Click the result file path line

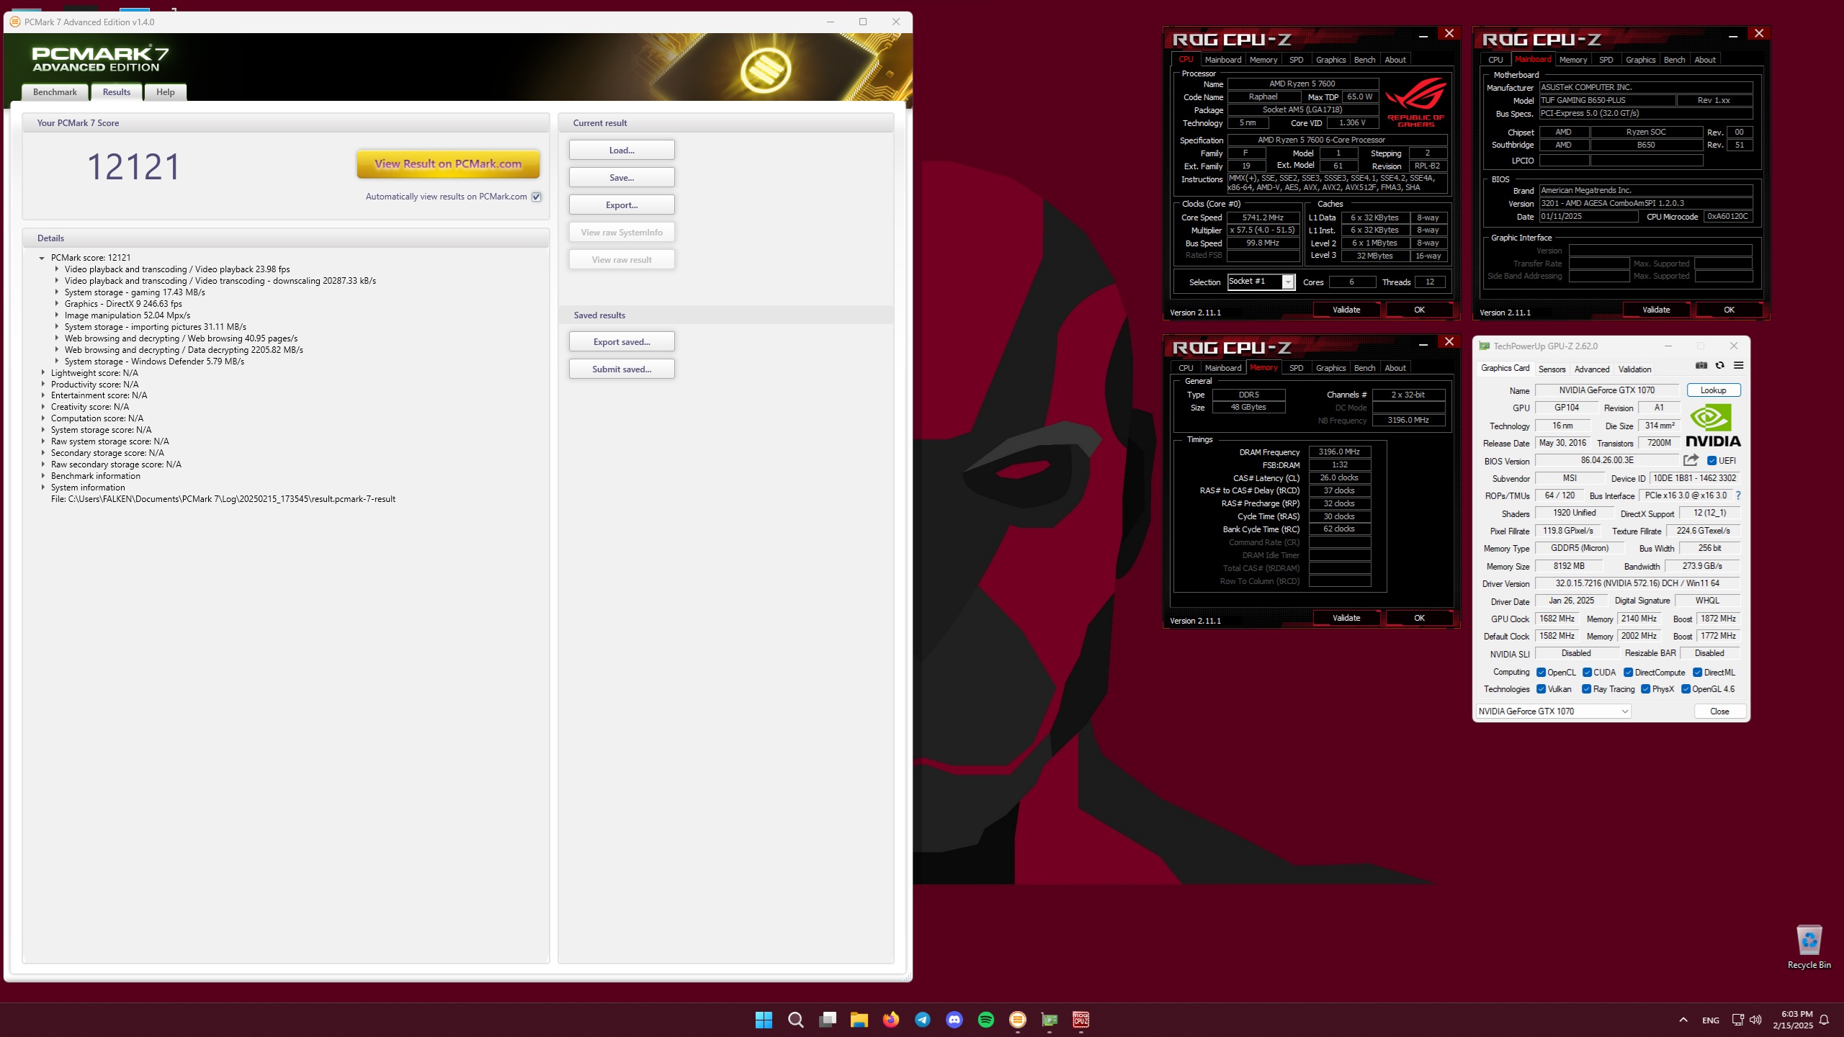(x=223, y=499)
